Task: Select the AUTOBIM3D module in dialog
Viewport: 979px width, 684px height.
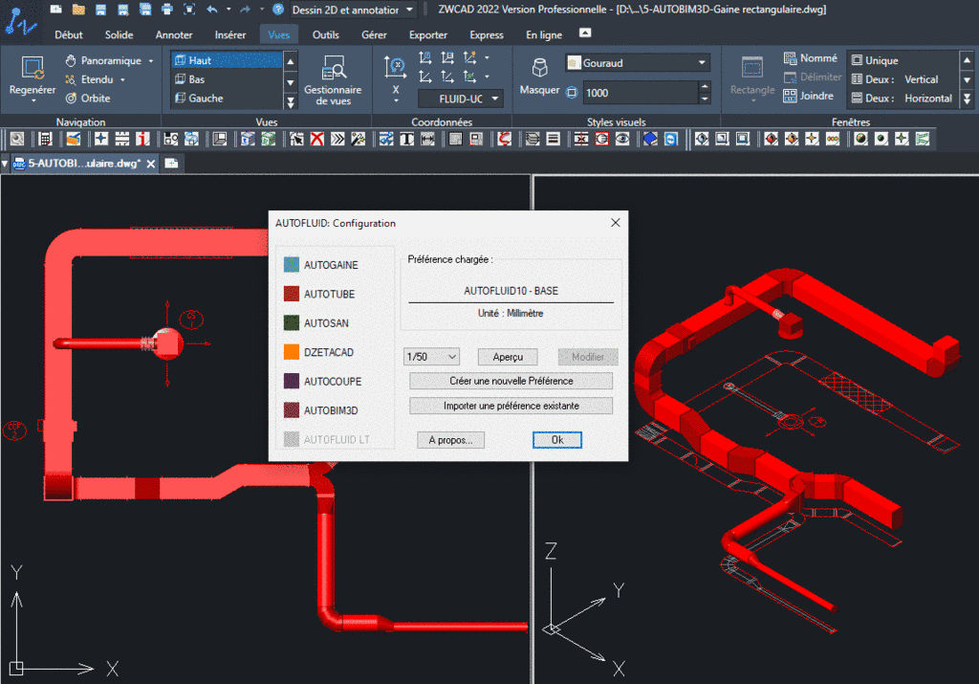Action: pos(330,410)
